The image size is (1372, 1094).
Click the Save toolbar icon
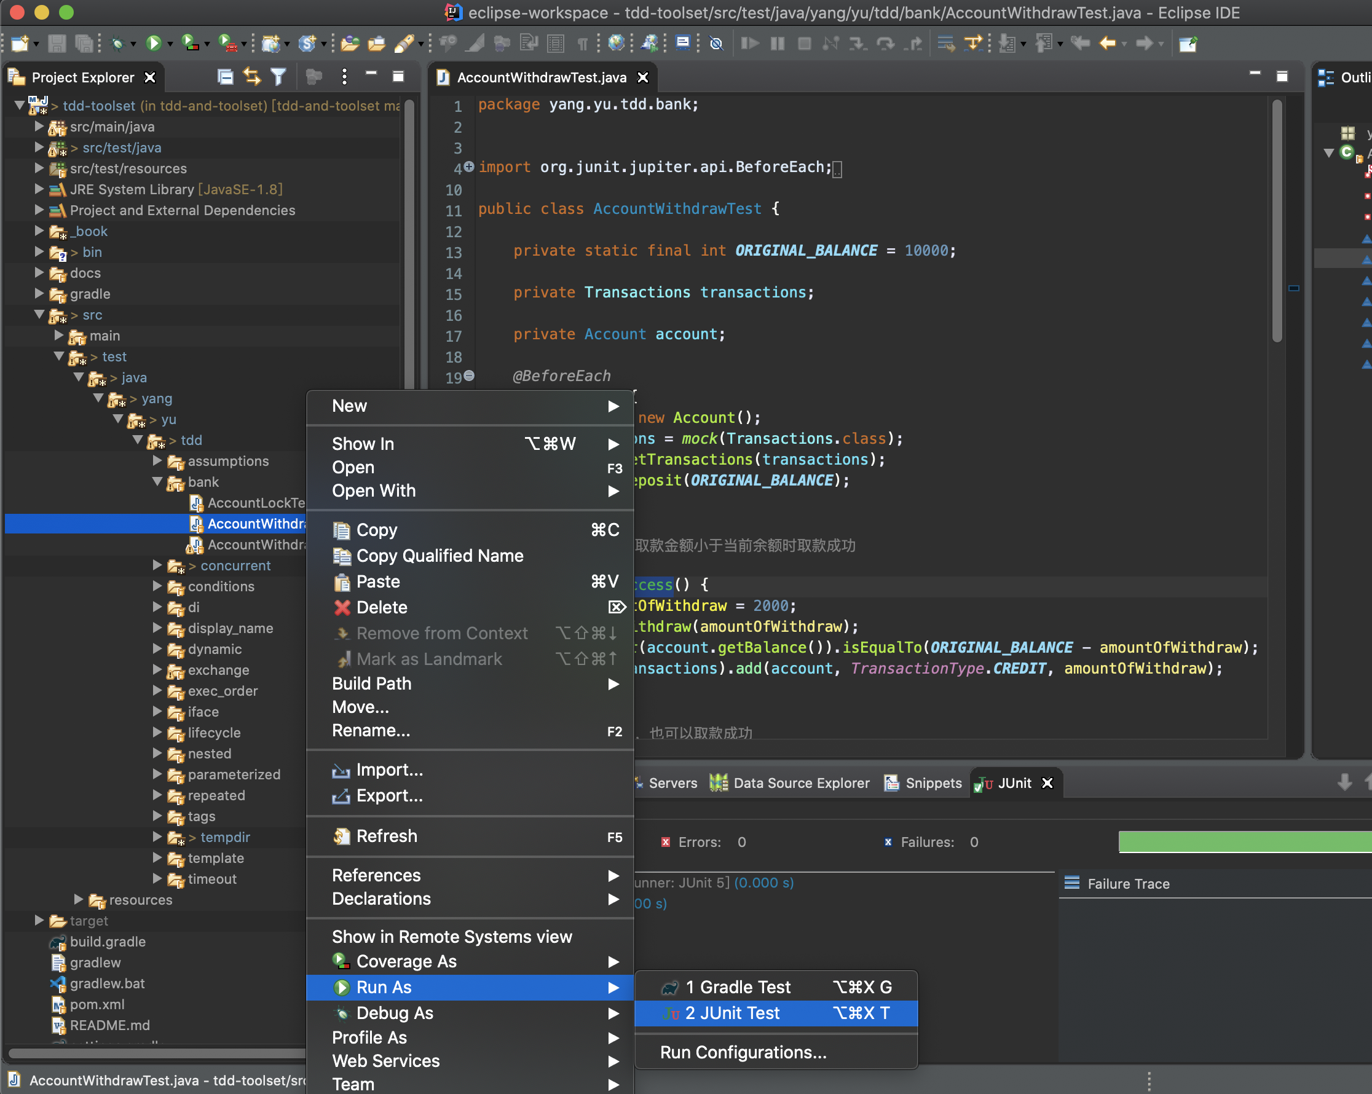point(57,43)
